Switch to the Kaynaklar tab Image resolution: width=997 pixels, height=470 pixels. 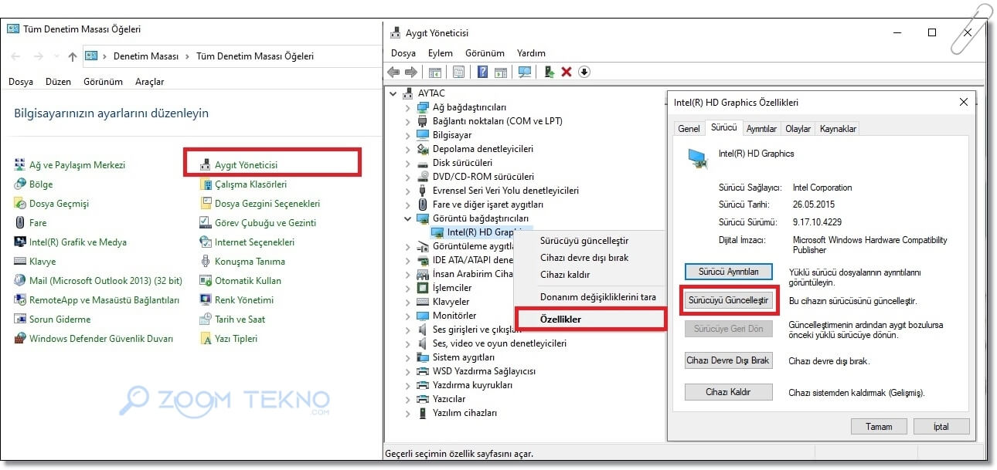[x=838, y=129]
